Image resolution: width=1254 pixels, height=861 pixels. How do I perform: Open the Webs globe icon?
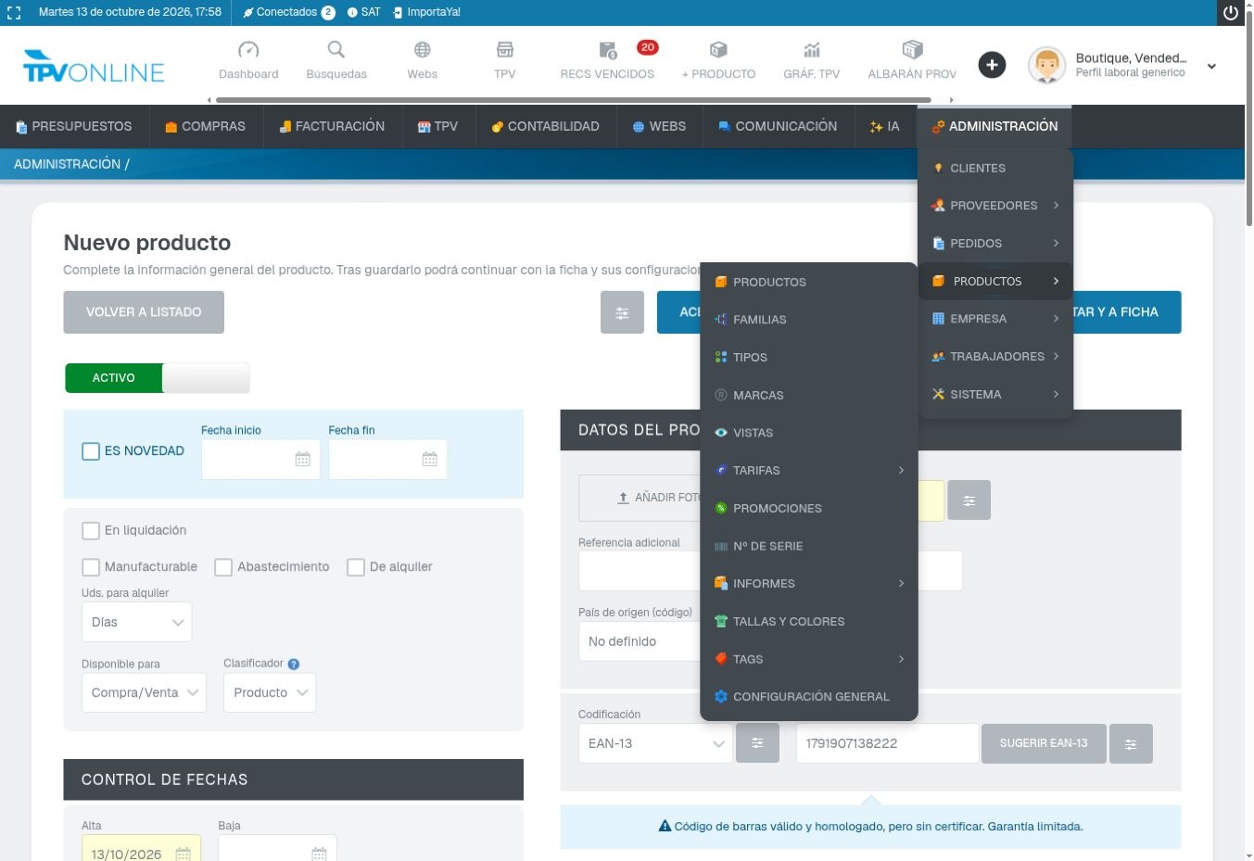tap(423, 50)
